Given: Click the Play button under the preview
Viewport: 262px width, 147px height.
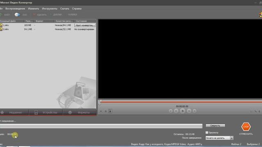Looking at the screenshot, I should pyautogui.click(x=183, y=111).
